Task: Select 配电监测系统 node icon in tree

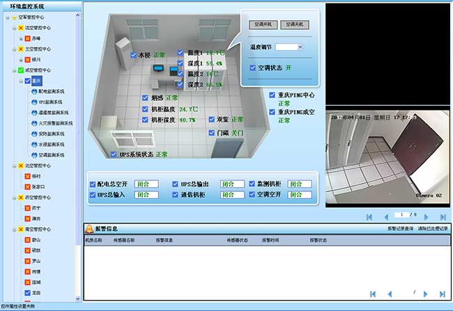Action: coord(33,91)
